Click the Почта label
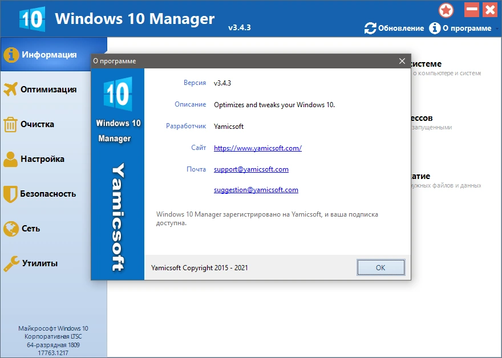Screen dimensions: 502x358 click(x=196, y=169)
